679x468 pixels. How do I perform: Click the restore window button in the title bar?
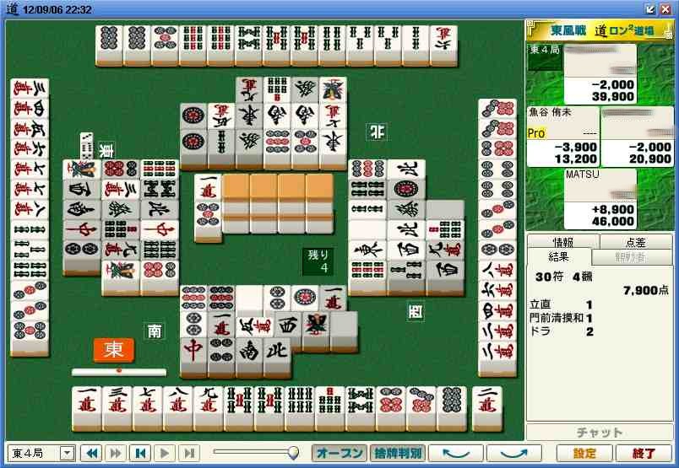click(650, 9)
